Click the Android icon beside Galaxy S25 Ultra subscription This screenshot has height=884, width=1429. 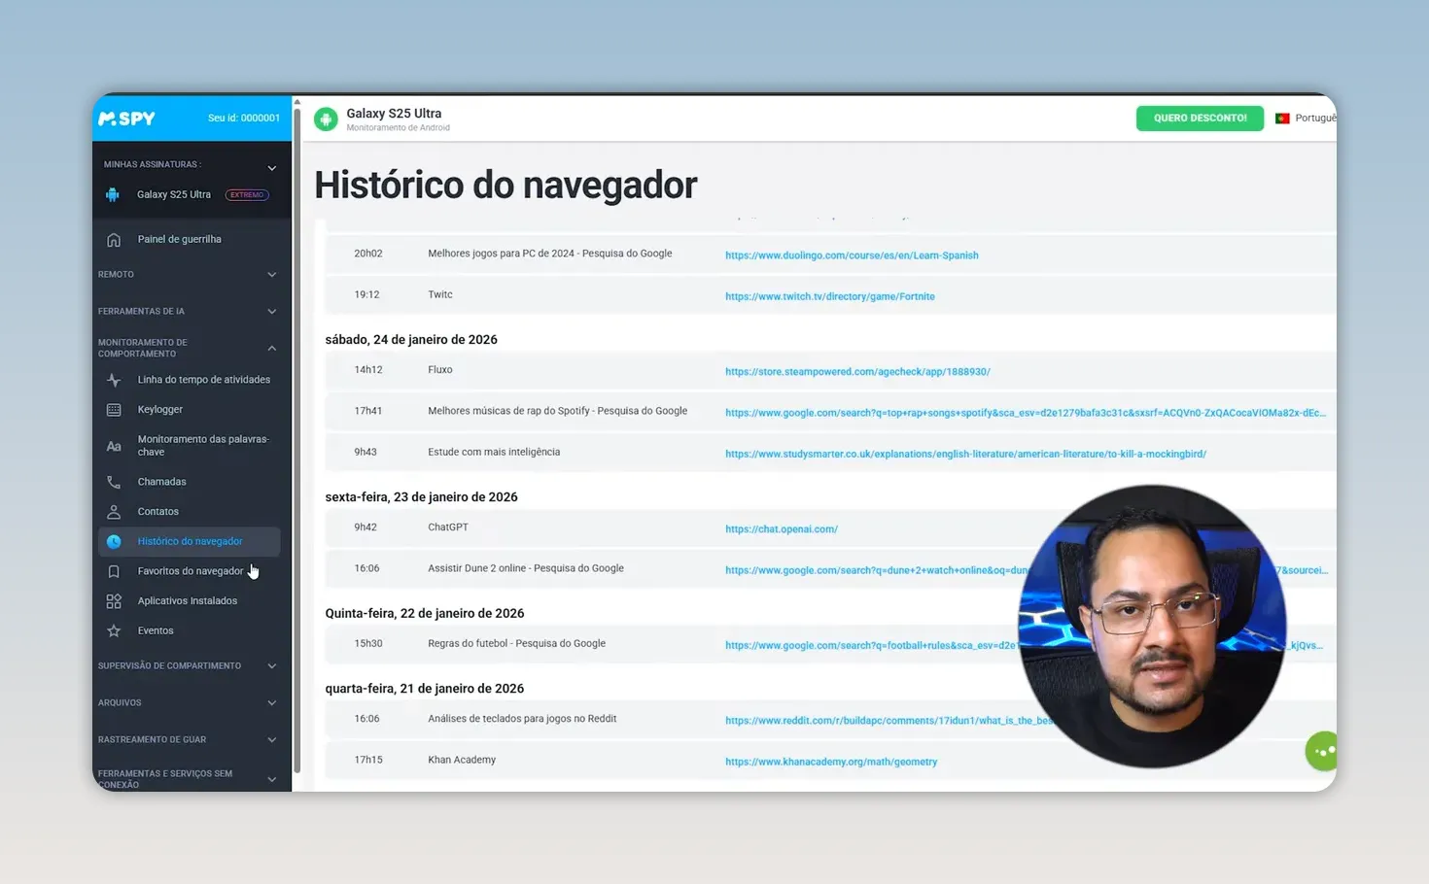tap(113, 194)
